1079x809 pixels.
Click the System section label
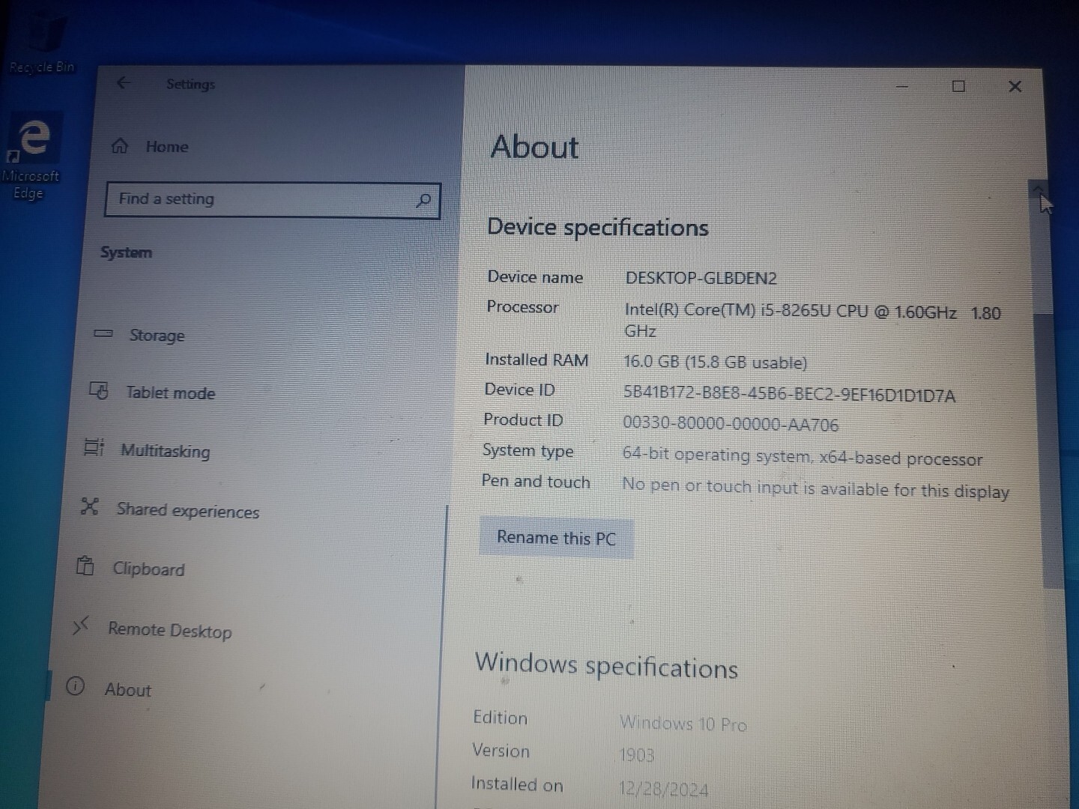click(x=126, y=252)
